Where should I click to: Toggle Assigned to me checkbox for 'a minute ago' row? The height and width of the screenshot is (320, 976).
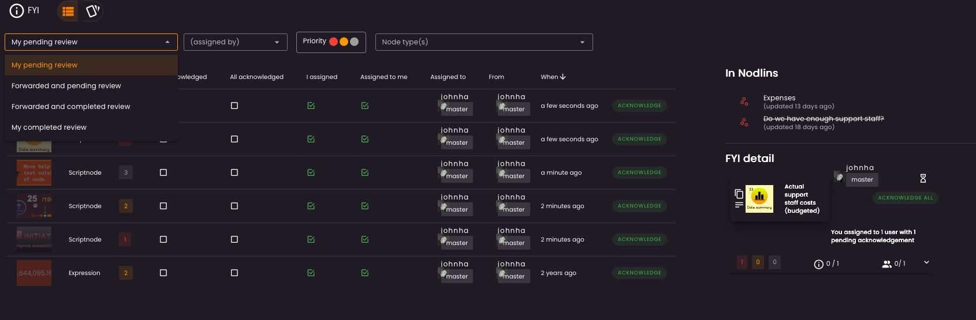(365, 172)
